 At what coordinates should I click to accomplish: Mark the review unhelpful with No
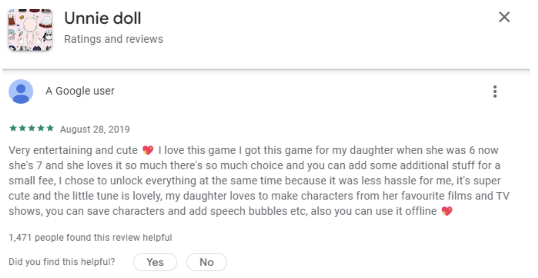[x=207, y=262]
